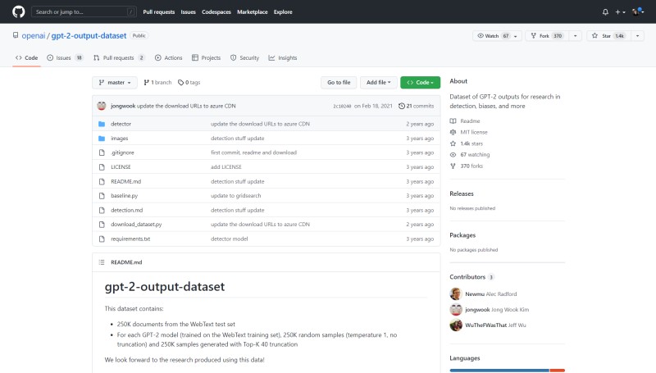Image resolution: width=656 pixels, height=373 pixels.
Task: Open the Add file dropdown
Action: tap(378, 82)
